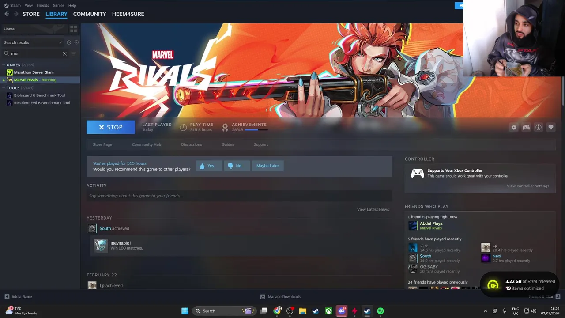Image resolution: width=565 pixels, height=318 pixels.
Task: Open Manage Downloads
Action: tap(280, 297)
